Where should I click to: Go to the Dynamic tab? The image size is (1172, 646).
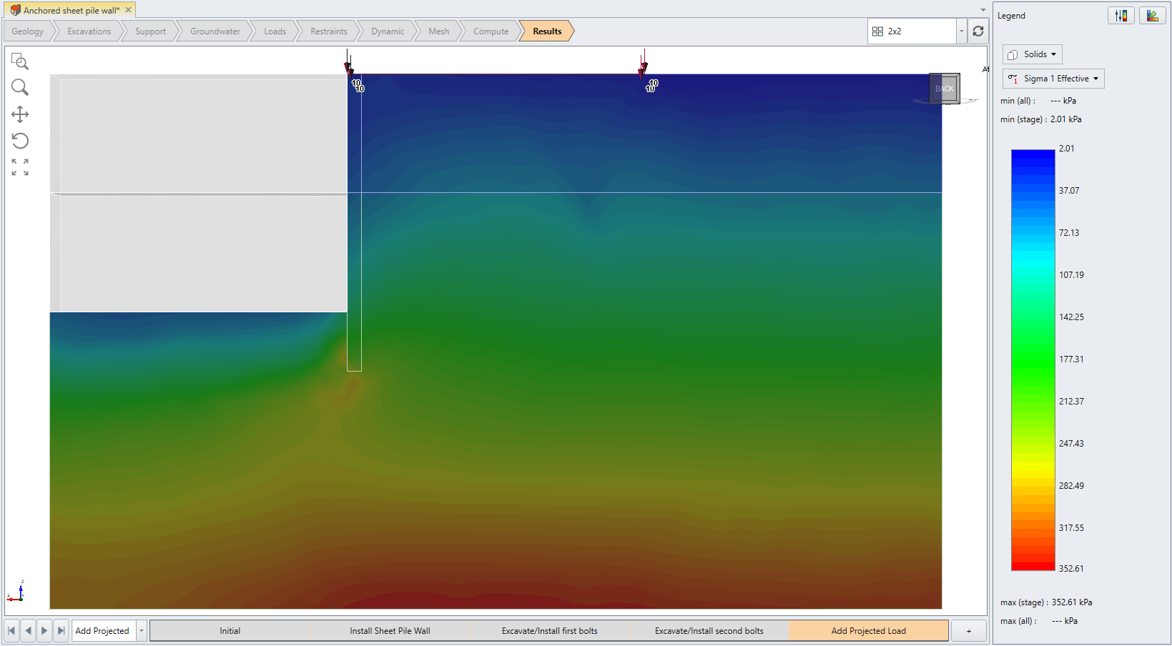[388, 31]
